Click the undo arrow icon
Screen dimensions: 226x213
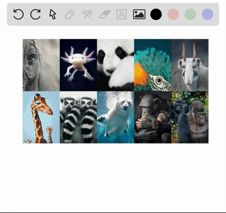click(x=18, y=14)
